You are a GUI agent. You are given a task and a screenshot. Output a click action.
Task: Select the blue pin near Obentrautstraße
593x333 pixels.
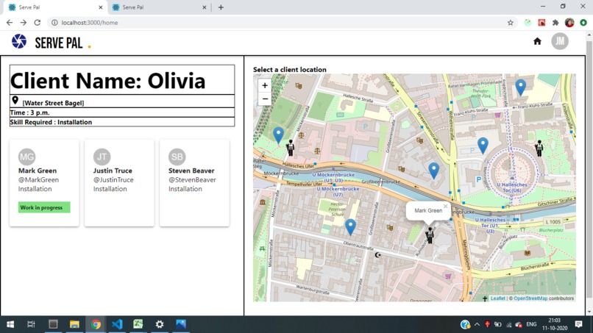[x=351, y=227]
